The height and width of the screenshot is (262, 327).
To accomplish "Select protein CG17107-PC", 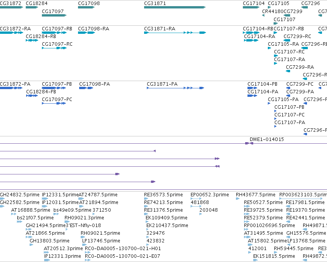I will point(275,119).
